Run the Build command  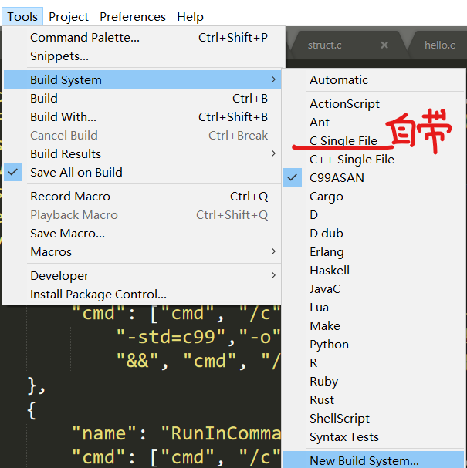142,99
